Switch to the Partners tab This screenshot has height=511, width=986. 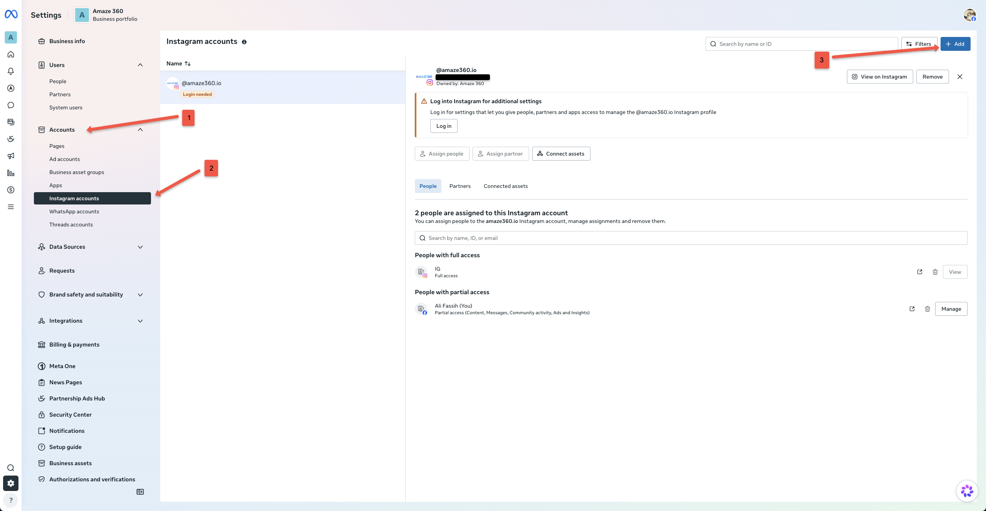click(x=460, y=186)
